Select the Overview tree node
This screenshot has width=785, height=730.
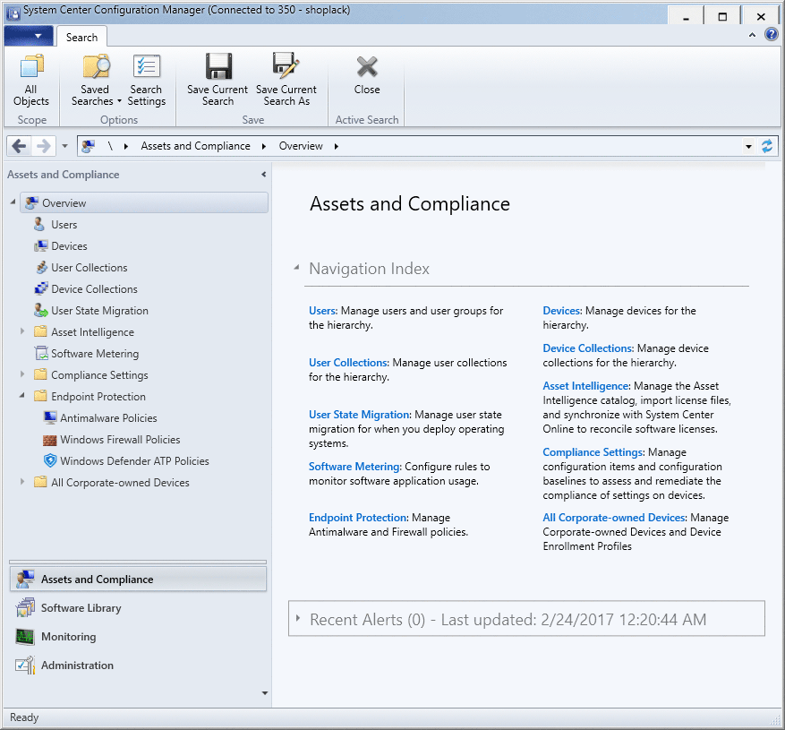tap(144, 203)
